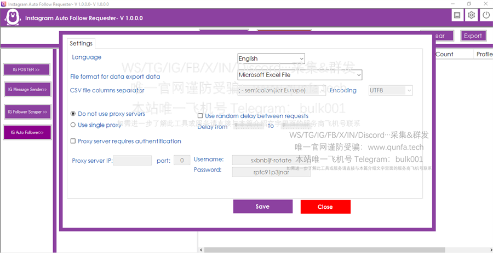Open the file format export dropdown
The width and height of the screenshot is (493, 253).
point(300,75)
